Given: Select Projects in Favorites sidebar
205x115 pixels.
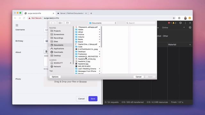Looking at the screenshot, I should 57,31.
